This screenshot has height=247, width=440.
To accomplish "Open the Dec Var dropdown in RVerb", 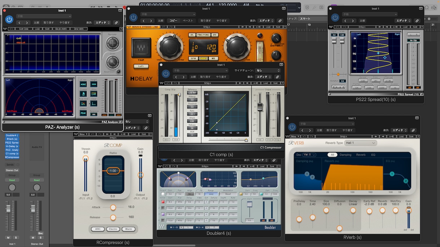I will point(309,155).
